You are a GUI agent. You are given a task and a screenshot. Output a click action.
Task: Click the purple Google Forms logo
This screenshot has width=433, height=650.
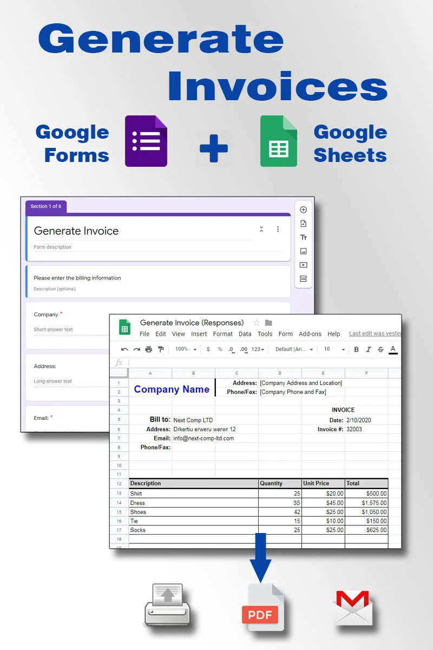[146, 141]
